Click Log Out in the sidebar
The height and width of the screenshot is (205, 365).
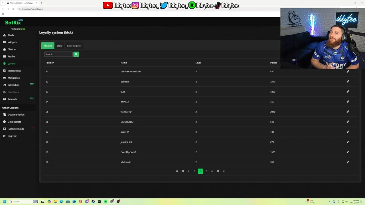(x=12, y=136)
